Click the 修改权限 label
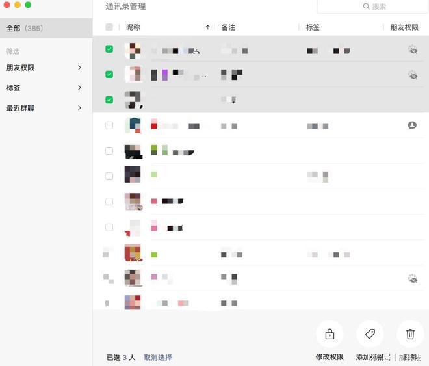The height and width of the screenshot is (366, 429). tap(330, 357)
